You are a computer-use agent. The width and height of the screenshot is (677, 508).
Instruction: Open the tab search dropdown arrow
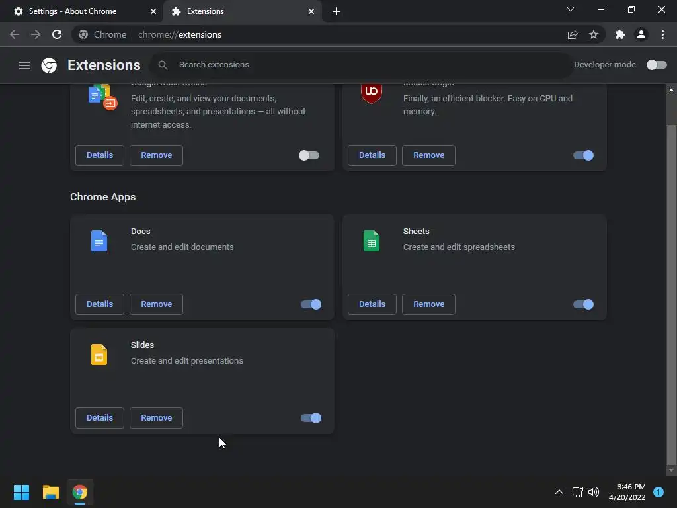[x=571, y=9]
